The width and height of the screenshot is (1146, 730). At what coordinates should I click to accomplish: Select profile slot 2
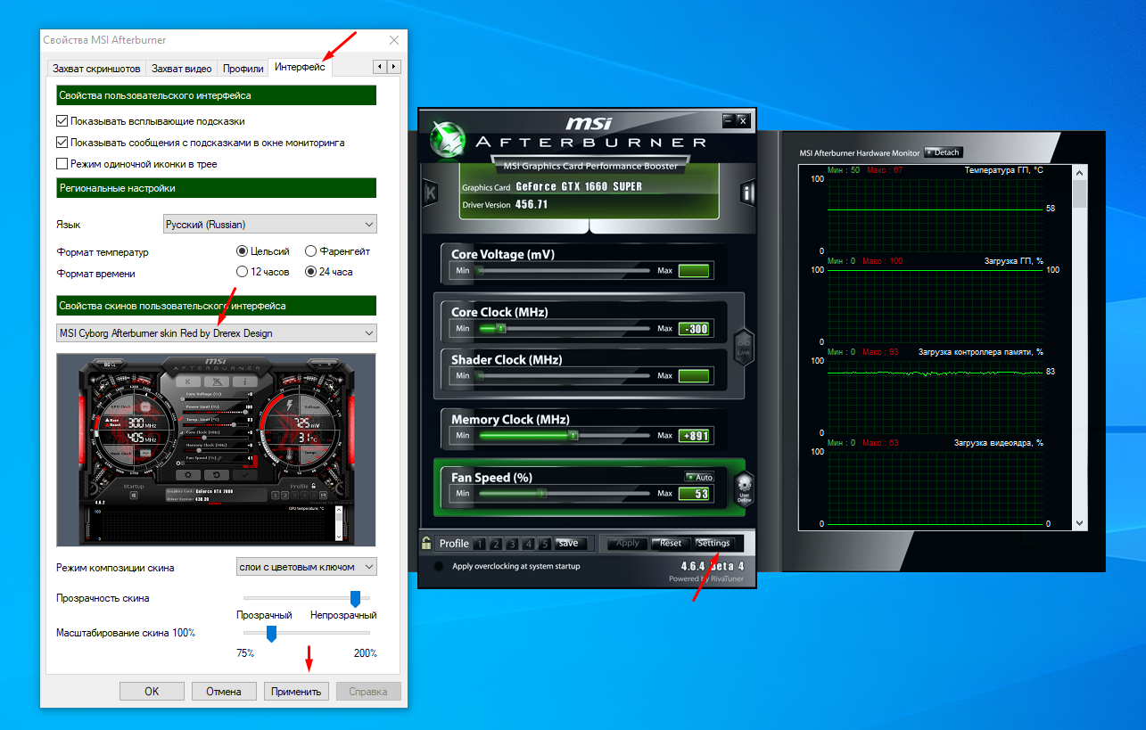[x=497, y=544]
